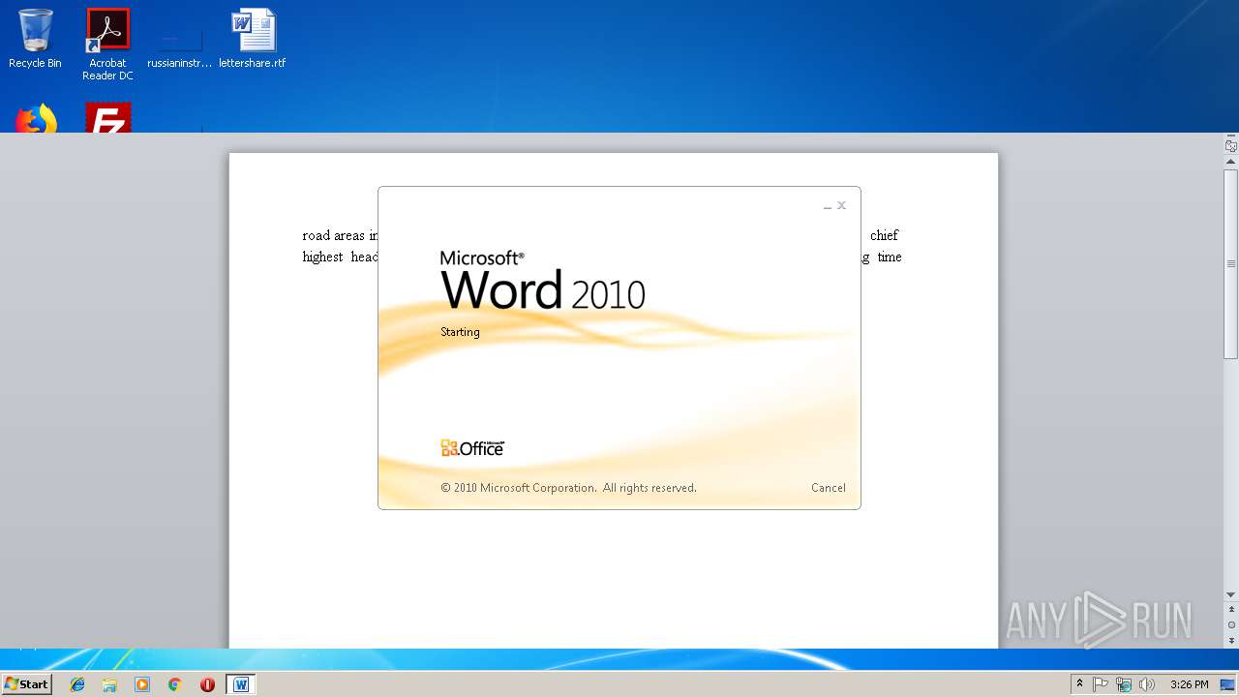
Task: Launch Acrobat Reader DC from the desktop
Action: (x=107, y=45)
